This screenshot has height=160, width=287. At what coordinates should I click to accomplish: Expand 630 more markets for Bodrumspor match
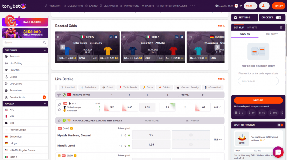pyautogui.click(x=218, y=107)
